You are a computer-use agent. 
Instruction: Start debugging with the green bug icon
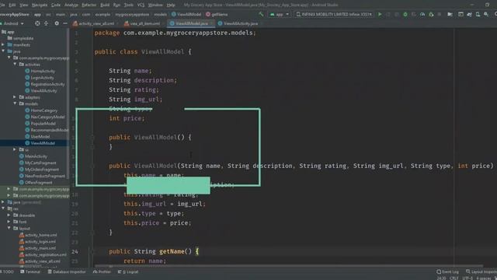point(405,14)
